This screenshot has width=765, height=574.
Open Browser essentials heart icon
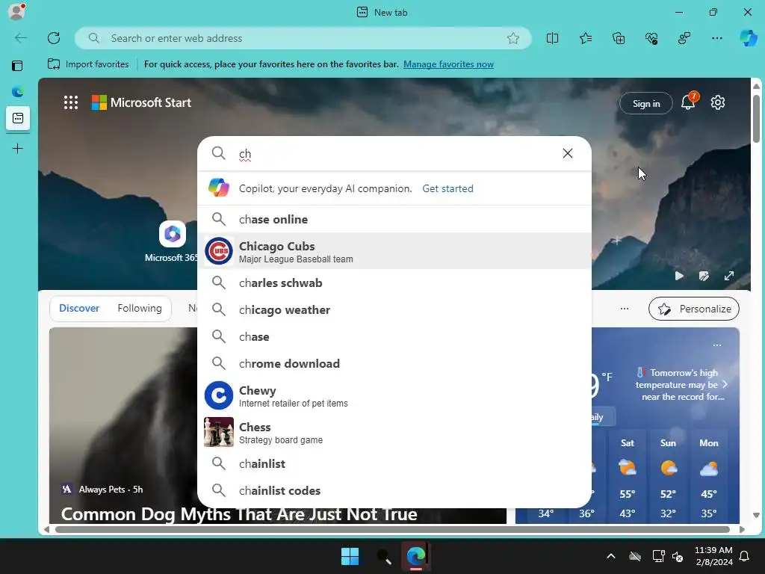tap(651, 38)
